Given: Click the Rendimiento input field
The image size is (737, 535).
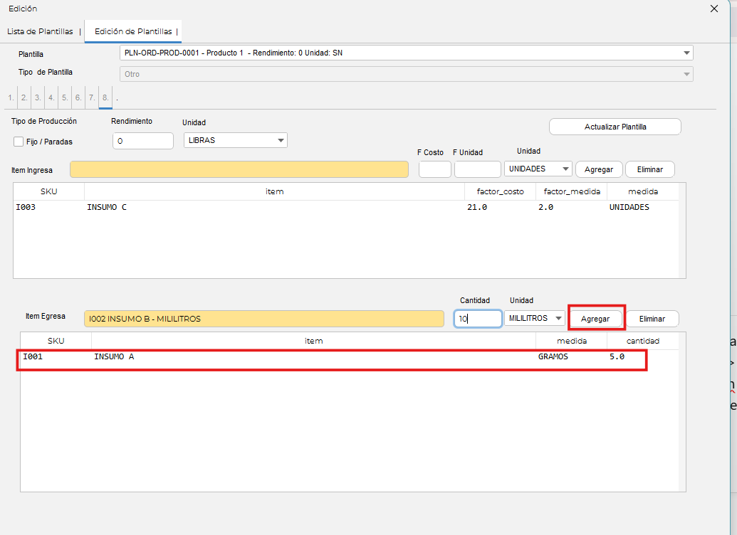Looking at the screenshot, I should coord(142,141).
